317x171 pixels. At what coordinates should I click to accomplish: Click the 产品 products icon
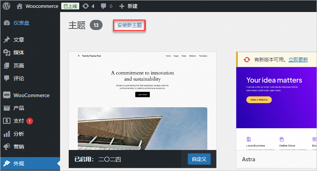click(7, 108)
